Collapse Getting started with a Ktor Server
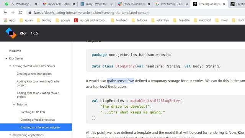This screenshot has width=245, height=138. point(10,66)
